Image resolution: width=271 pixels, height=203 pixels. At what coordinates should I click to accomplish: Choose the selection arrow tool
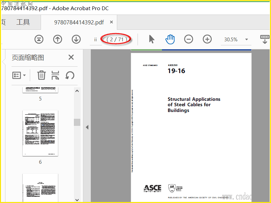[x=151, y=39]
